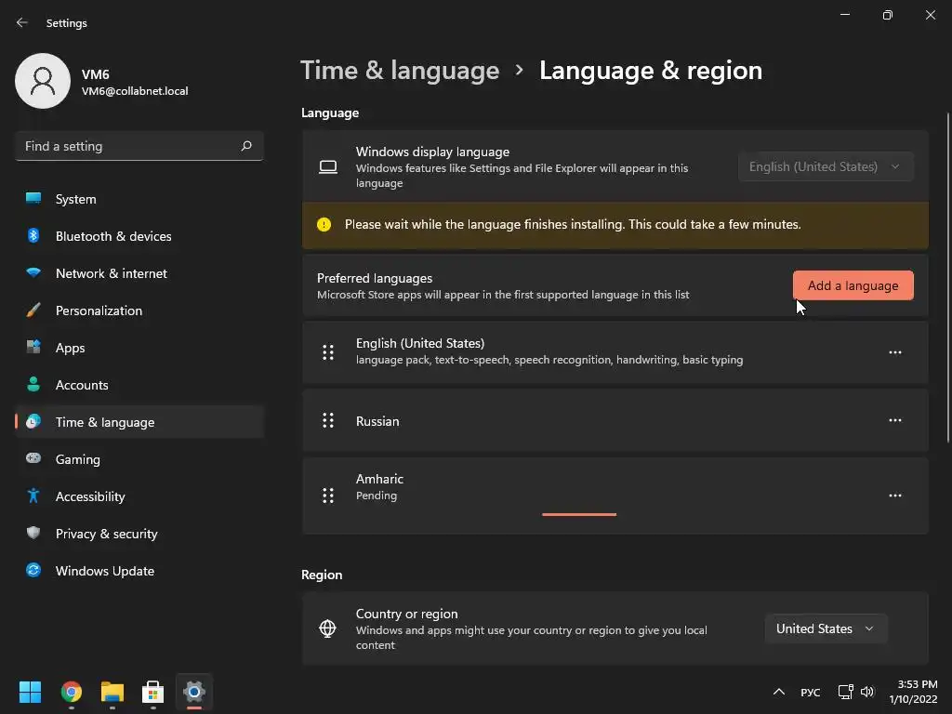Open Chrome from the taskbar

(72, 692)
